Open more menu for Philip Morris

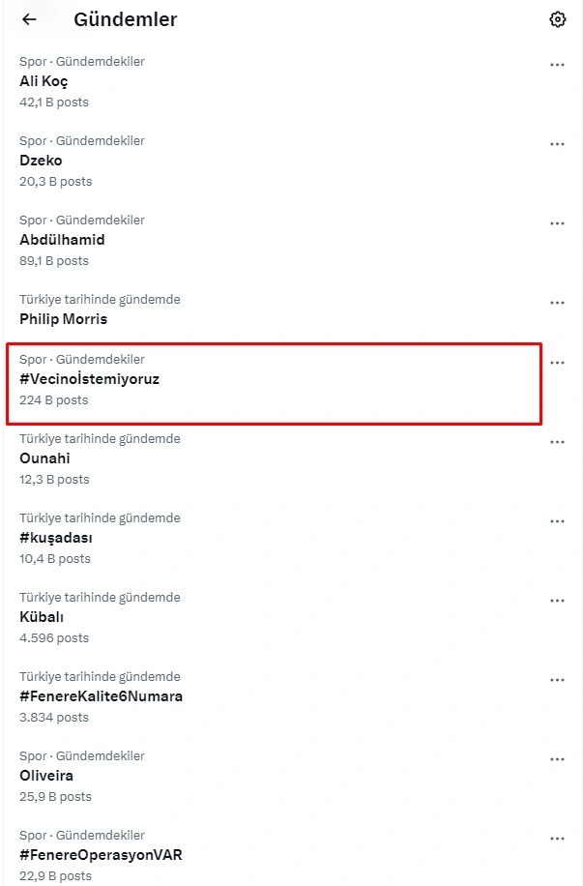tap(557, 303)
